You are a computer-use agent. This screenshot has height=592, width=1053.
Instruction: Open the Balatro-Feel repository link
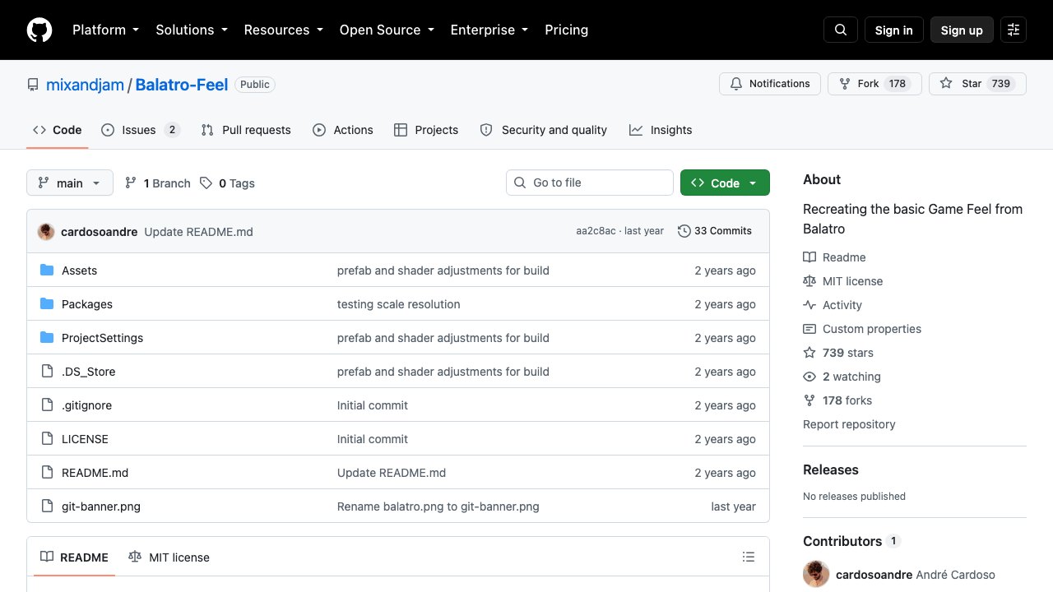point(182,85)
